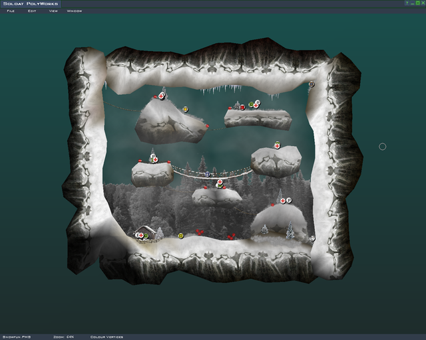426x340 pixels.
Task: Select the medkit spawn on the top-left floating rock
Action: click(x=162, y=96)
